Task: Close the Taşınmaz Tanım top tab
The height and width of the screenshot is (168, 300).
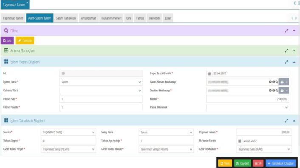Action: coord(27,3)
